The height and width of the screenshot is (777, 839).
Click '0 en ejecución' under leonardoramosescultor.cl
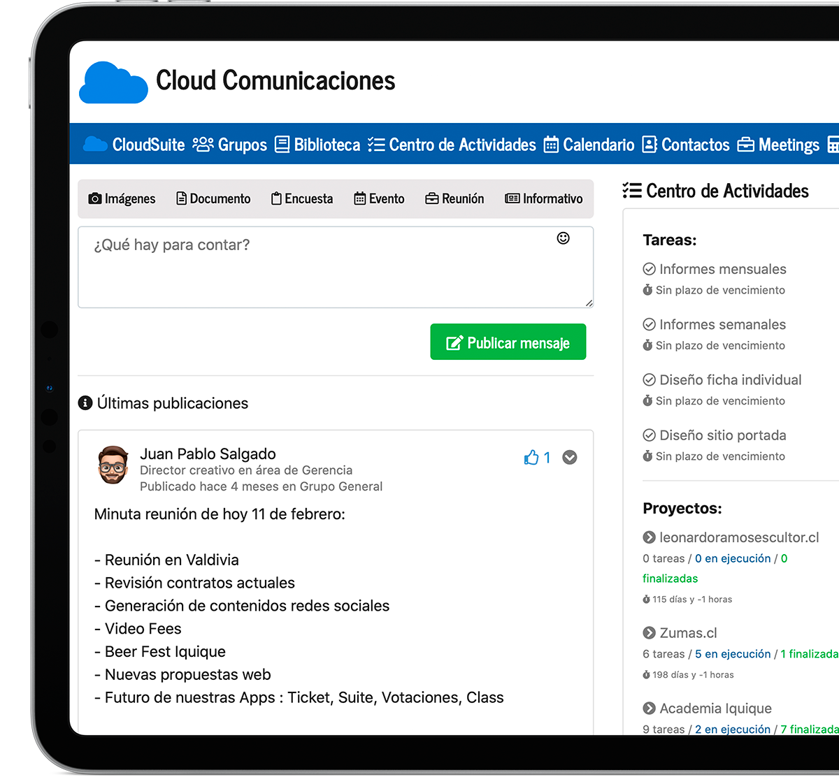click(733, 558)
